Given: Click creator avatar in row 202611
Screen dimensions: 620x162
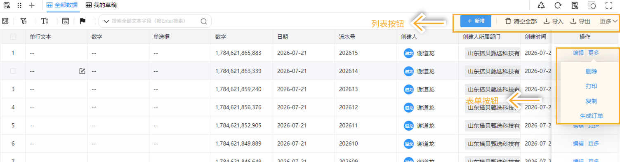Looking at the screenshot, I should click(408, 125).
